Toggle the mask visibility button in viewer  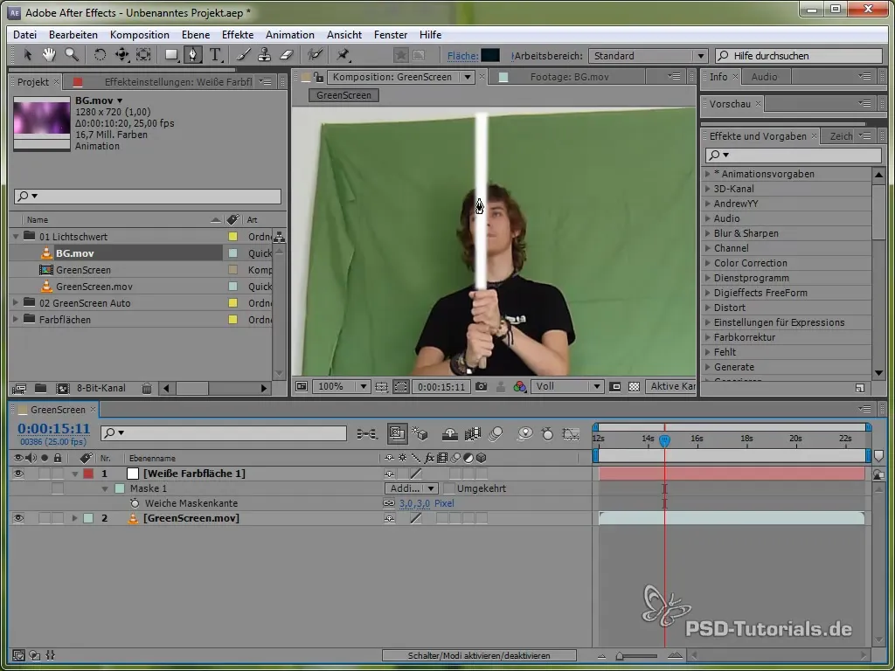point(400,386)
